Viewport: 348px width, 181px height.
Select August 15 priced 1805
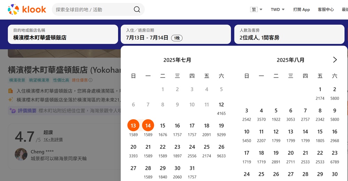(x=320, y=136)
